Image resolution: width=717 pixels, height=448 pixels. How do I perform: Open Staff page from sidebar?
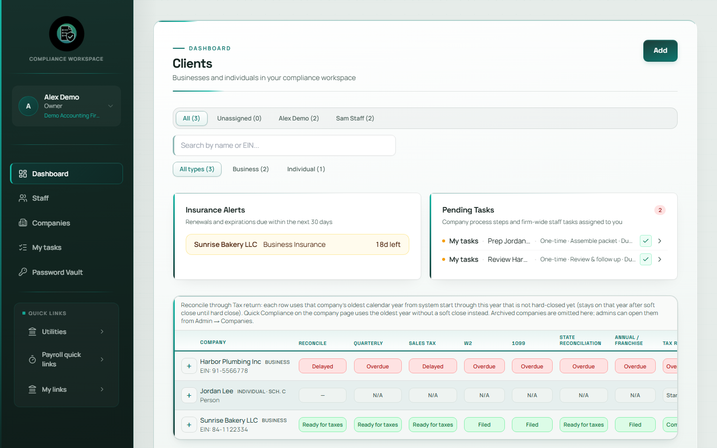pos(66,198)
